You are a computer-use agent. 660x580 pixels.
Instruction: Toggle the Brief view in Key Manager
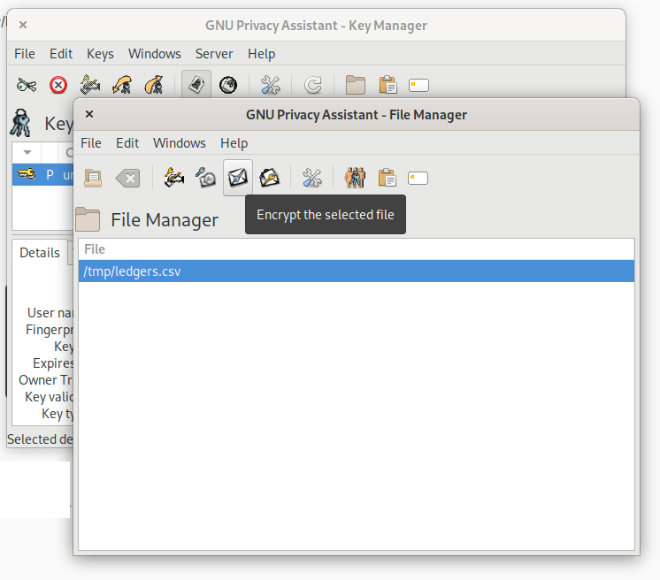[x=196, y=85]
